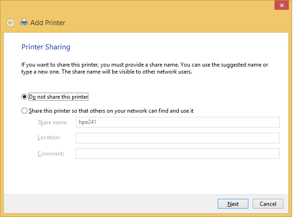The image size is (294, 217).
Task: Click the 'Share this printer so that others' label text
Action: (x=111, y=111)
